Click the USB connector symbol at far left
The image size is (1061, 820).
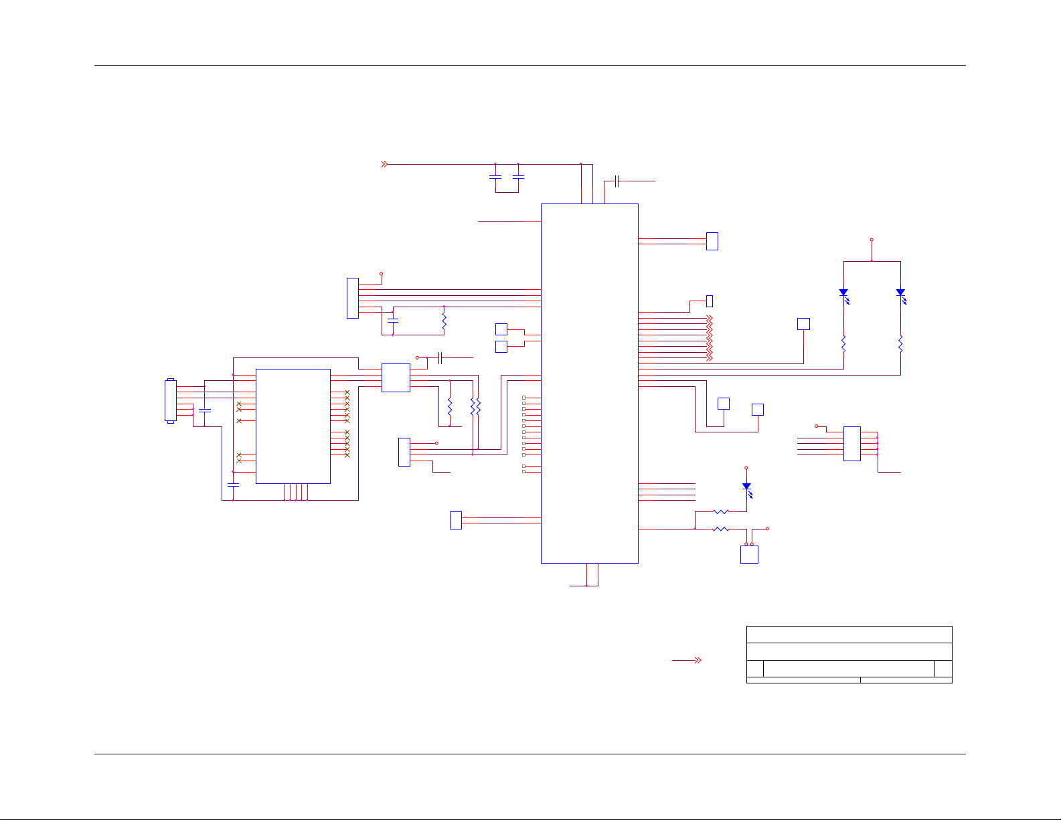point(171,400)
